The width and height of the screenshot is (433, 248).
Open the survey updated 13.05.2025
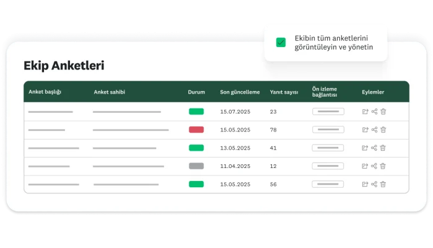(x=365, y=148)
